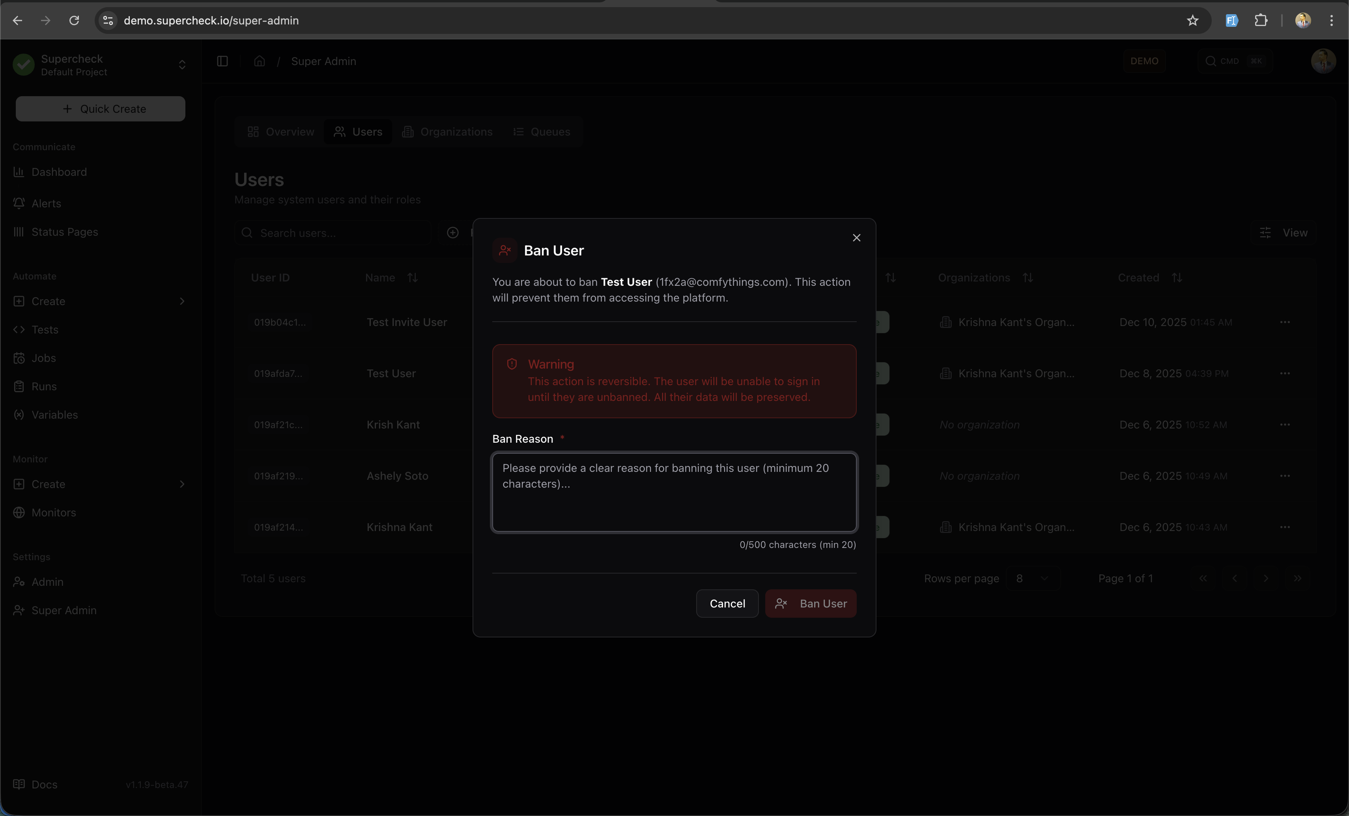Open the CMD search bar
The width and height of the screenshot is (1349, 816).
coord(1235,61)
